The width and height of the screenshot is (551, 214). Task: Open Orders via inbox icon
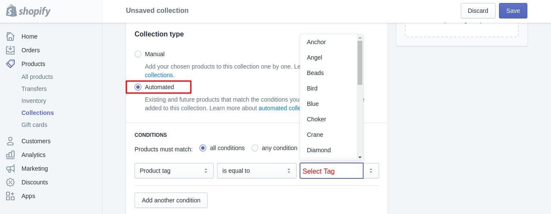(x=10, y=50)
